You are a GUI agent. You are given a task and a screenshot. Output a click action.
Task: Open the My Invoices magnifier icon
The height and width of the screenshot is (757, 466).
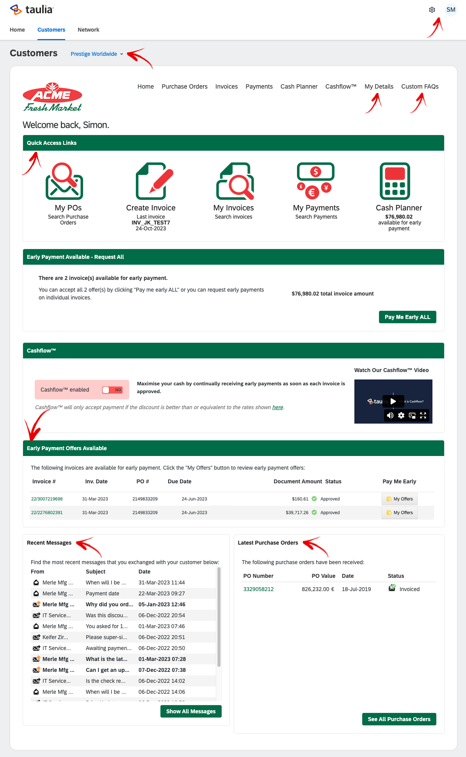click(x=235, y=181)
